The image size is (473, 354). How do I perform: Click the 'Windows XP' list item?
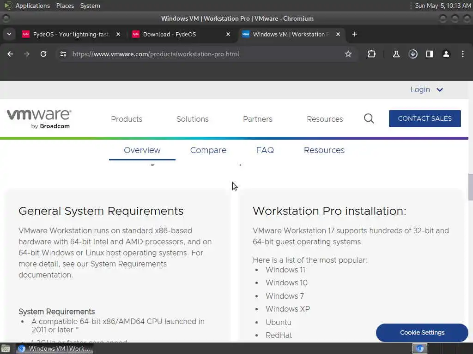pos(287,309)
